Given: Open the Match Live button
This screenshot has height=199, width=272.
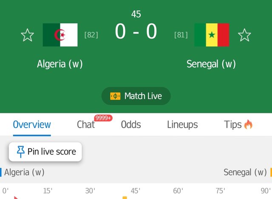Looking at the screenshot, I should click(x=136, y=96).
